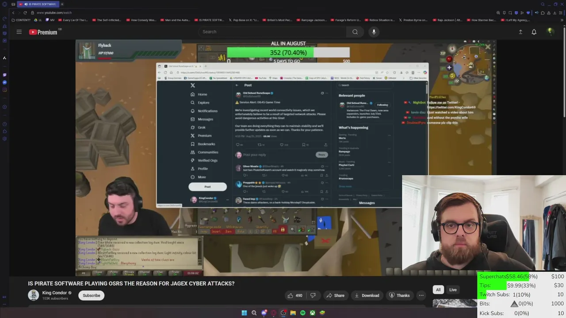Click the browser toolbar zoom magnifier icon
This screenshot has height=318, width=566.
tap(498, 13)
